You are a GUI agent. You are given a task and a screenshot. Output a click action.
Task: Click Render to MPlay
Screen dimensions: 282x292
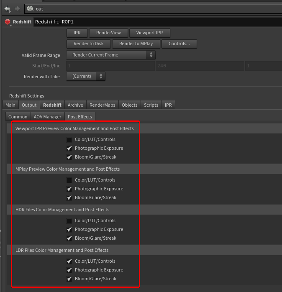(x=136, y=44)
